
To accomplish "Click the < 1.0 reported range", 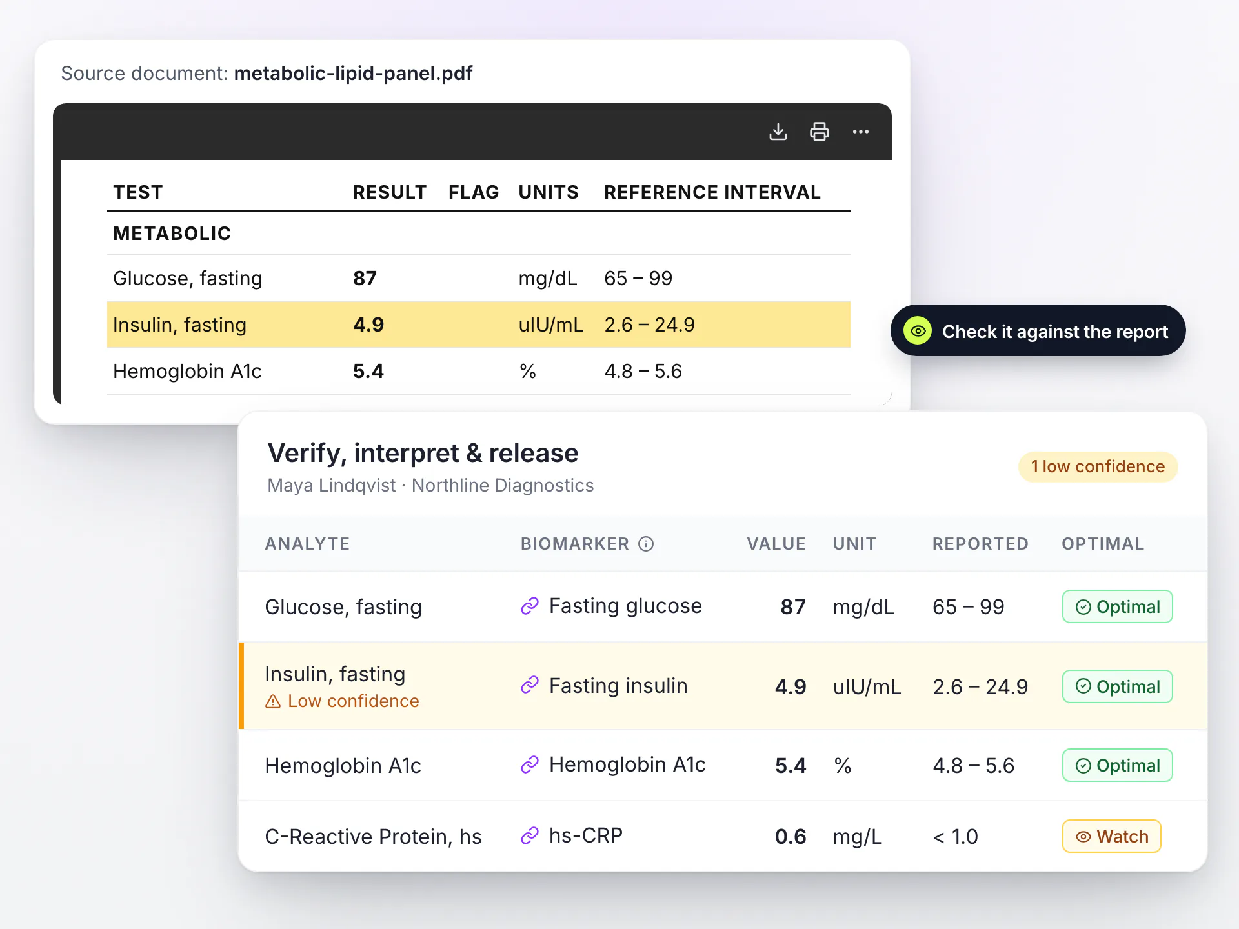I will tap(955, 837).
